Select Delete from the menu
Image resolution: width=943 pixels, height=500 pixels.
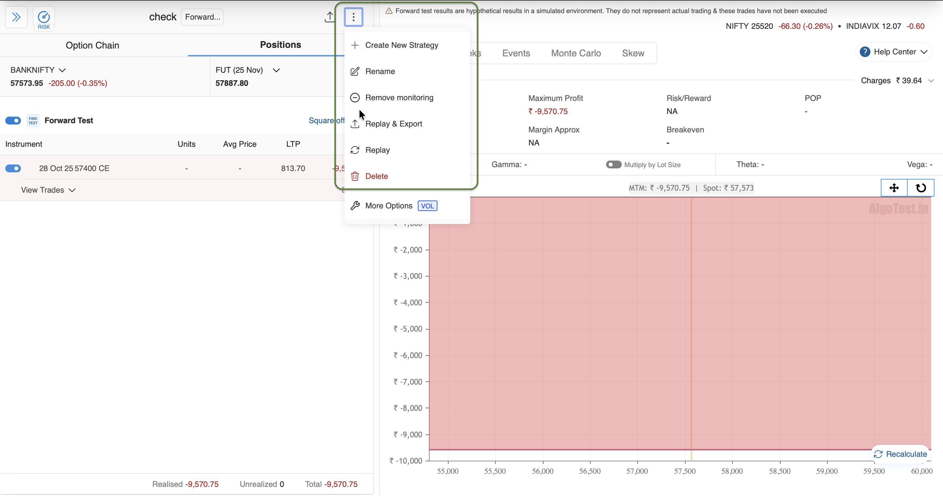pos(376,176)
